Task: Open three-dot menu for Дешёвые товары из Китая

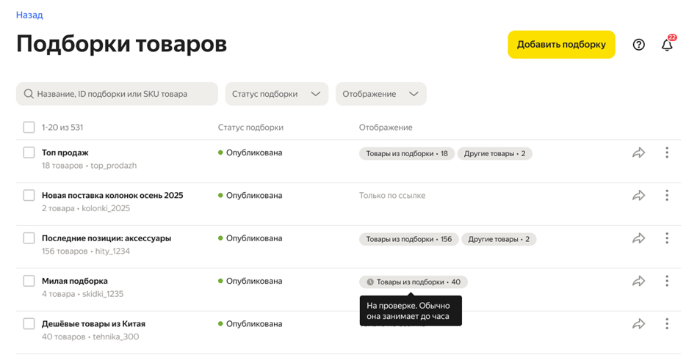Action: coord(667,324)
